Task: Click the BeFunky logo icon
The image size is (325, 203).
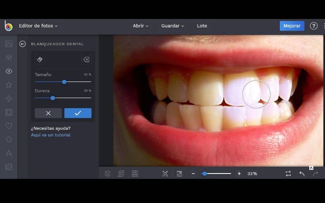Action: pos(8,26)
